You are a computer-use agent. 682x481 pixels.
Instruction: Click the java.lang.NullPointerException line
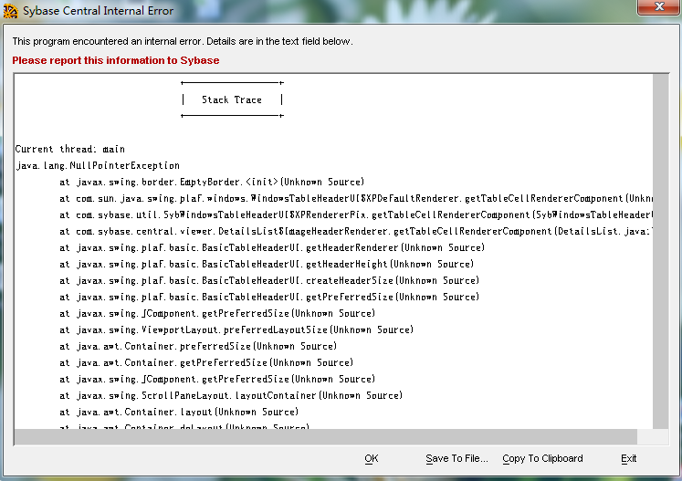(x=98, y=166)
